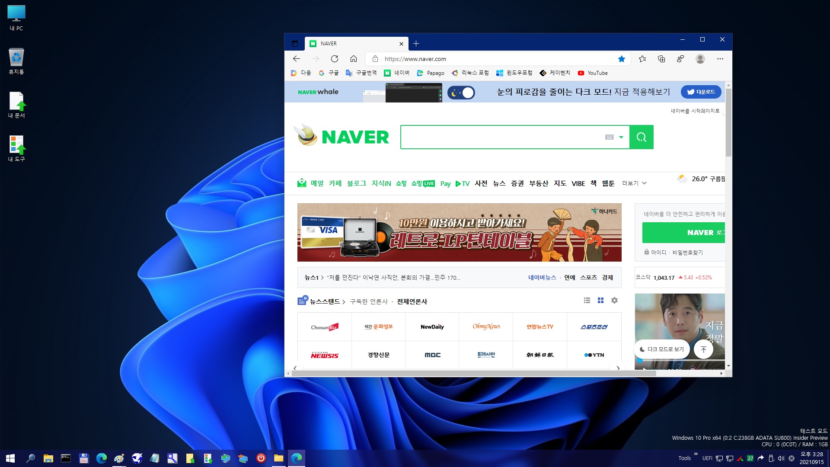Open 뉴스 in Naver service menu
This screenshot has width=830, height=467.
(x=499, y=183)
